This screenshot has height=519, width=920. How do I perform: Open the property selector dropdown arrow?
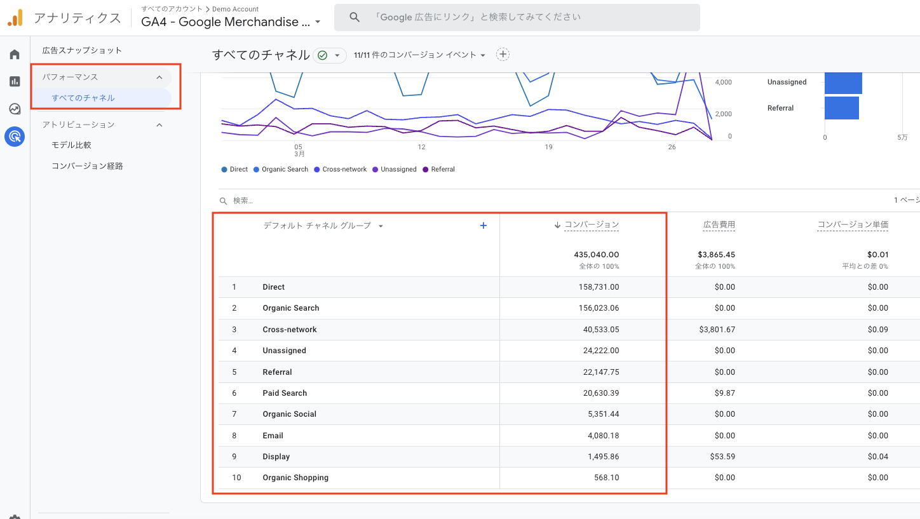coord(318,22)
